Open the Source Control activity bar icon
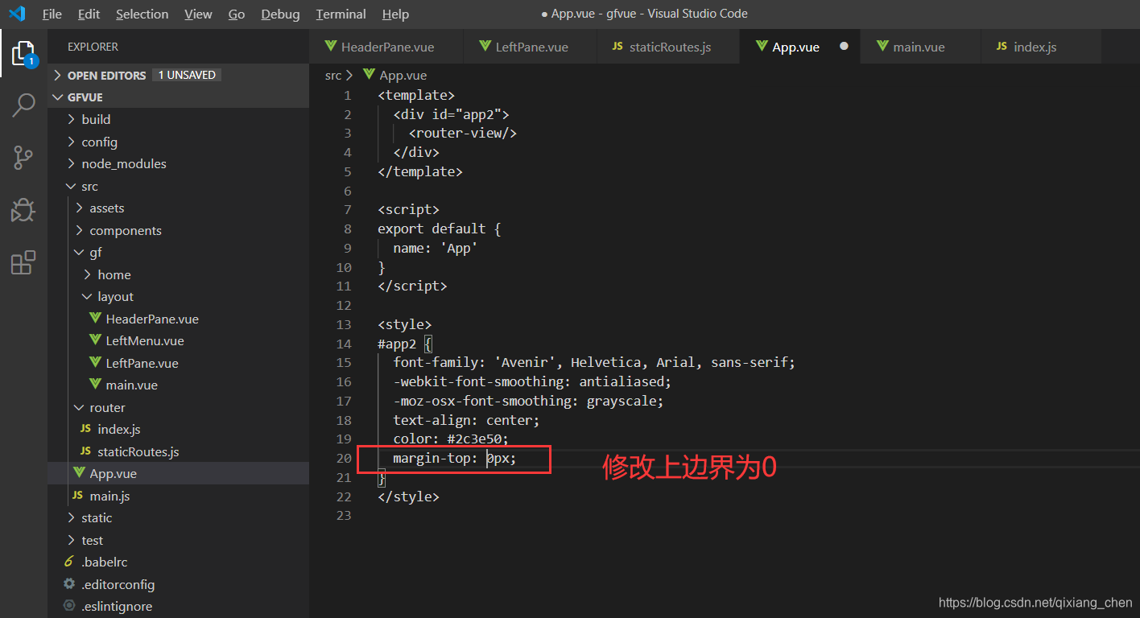 coord(23,158)
